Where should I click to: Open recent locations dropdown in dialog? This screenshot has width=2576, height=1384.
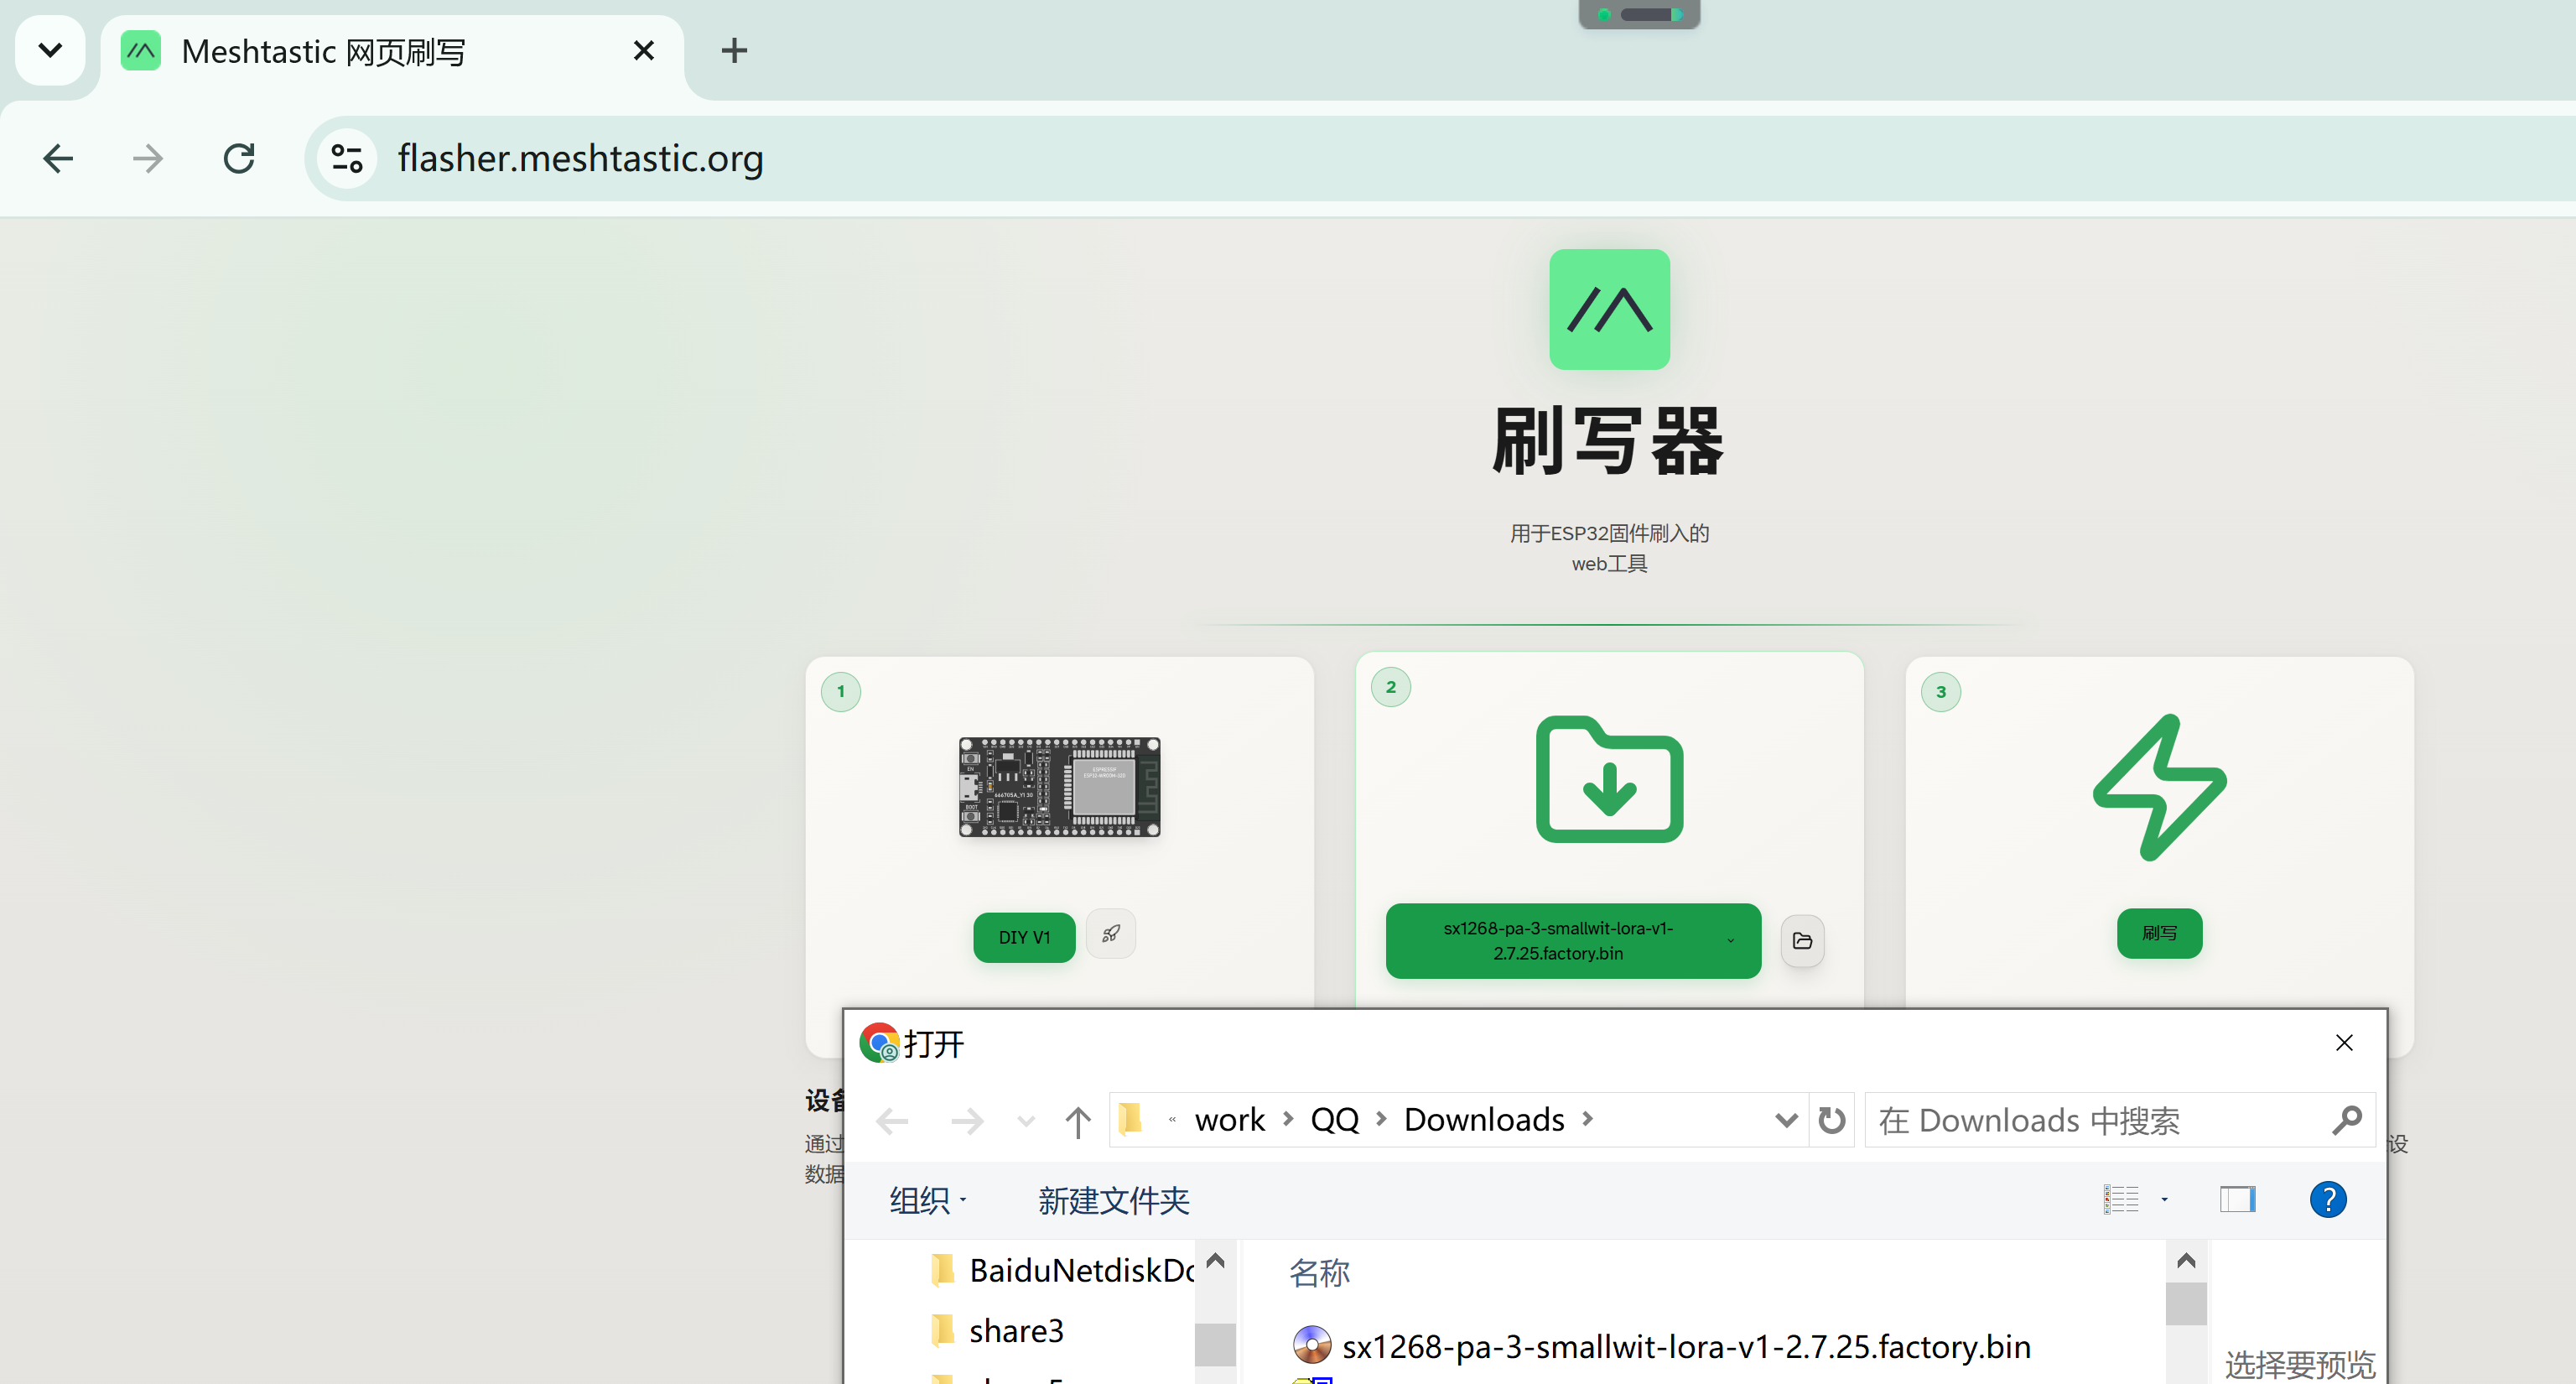(x=1025, y=1121)
